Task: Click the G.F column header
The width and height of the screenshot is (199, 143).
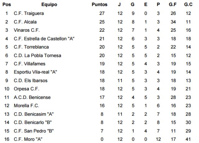Action: [173, 5]
